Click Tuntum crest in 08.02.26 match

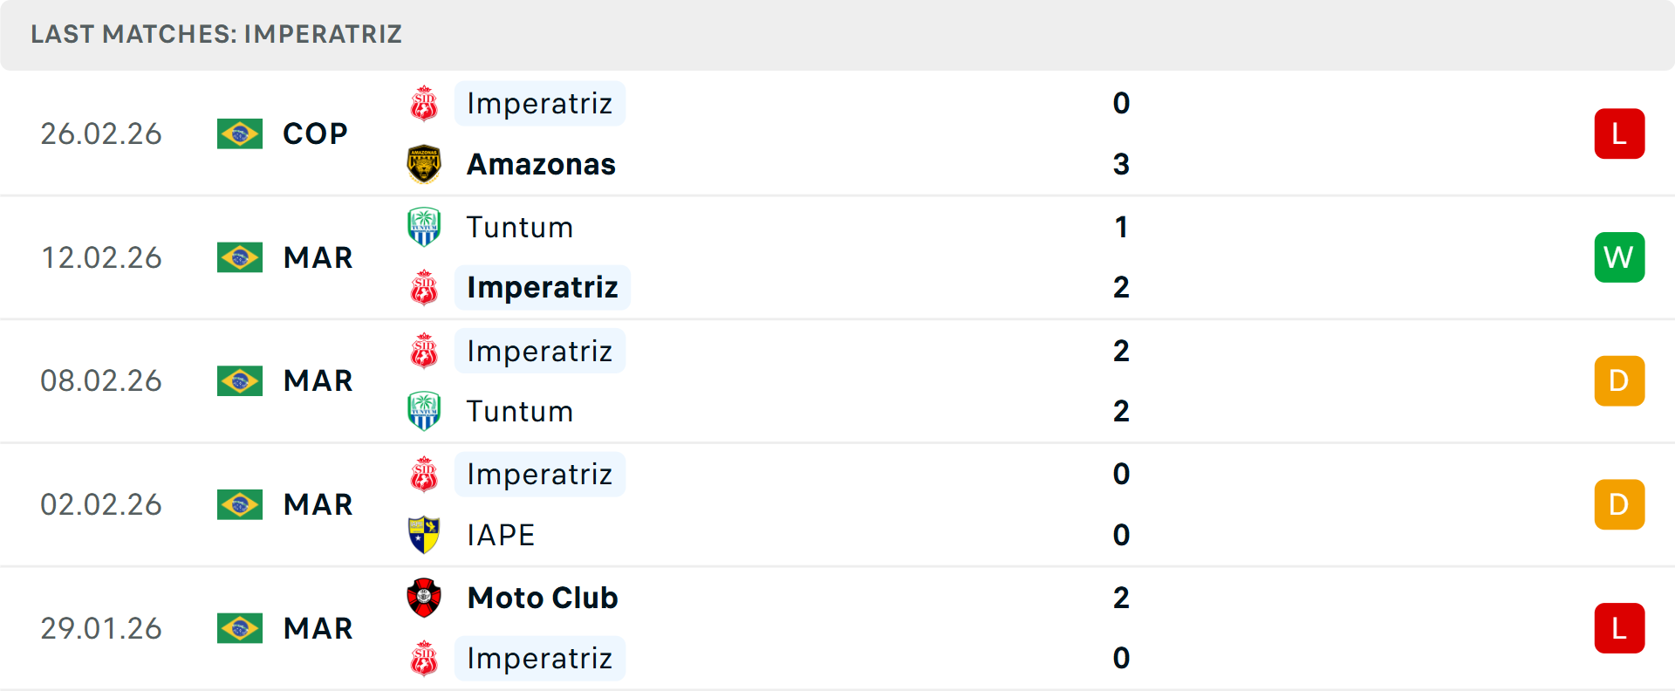(x=424, y=411)
